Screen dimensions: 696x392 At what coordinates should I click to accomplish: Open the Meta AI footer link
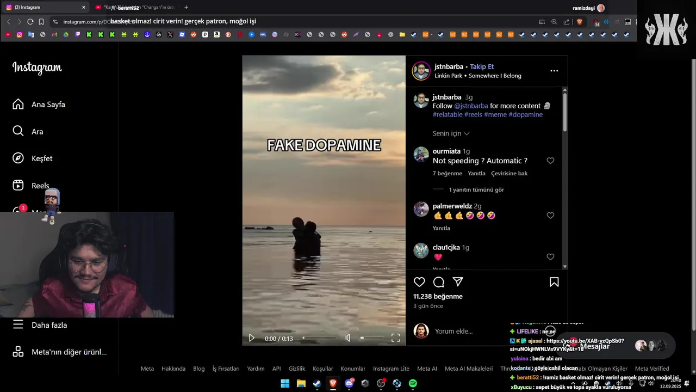tap(427, 369)
